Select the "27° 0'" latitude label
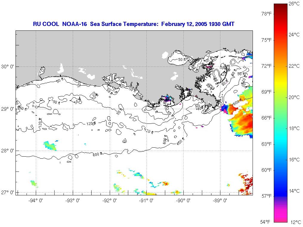 [7, 193]
